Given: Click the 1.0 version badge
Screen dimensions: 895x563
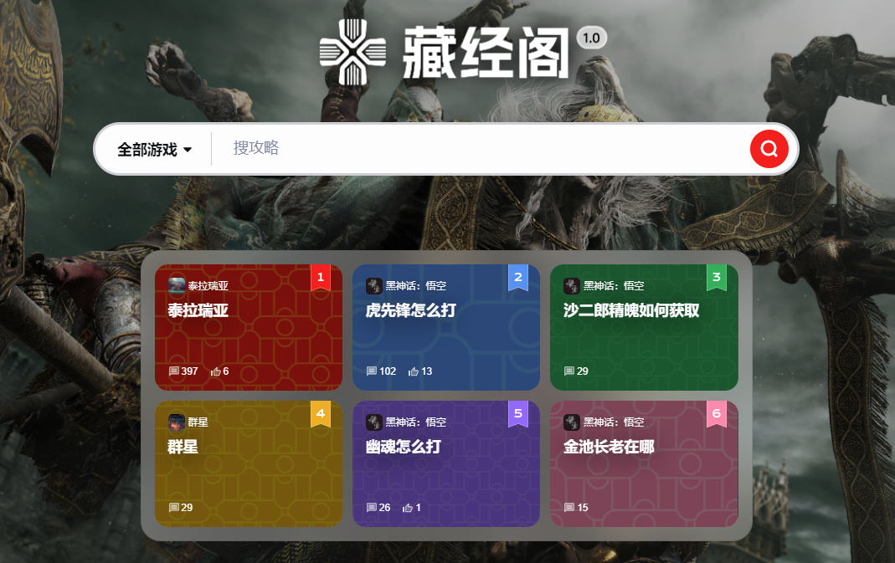Looking at the screenshot, I should point(591,38).
